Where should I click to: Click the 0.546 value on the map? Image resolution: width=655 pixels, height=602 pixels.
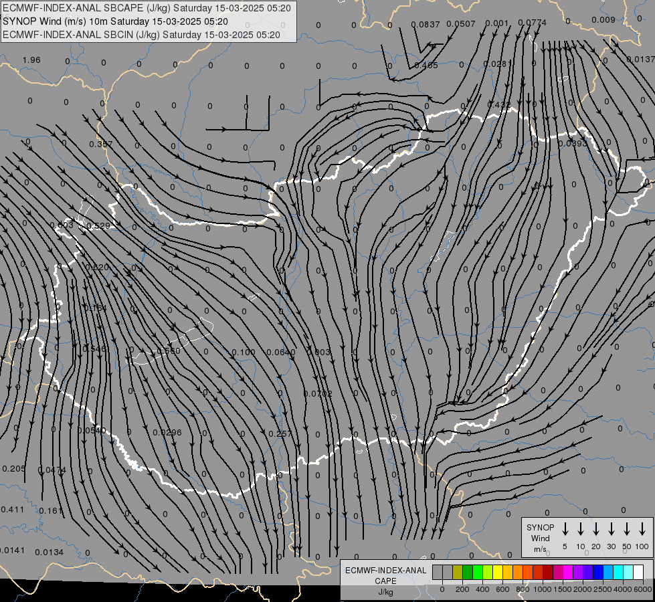tap(94, 349)
